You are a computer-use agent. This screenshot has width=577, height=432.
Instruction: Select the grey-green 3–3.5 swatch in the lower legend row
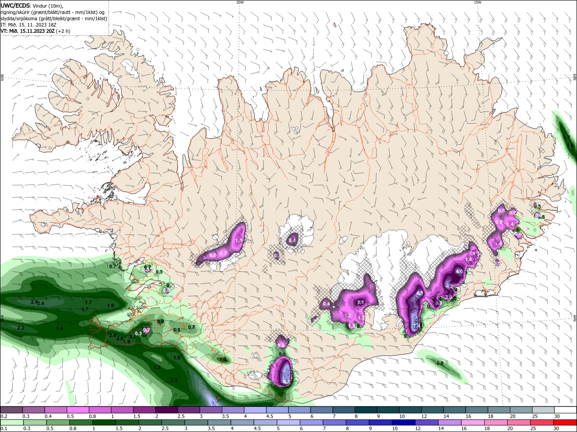tap(196, 423)
